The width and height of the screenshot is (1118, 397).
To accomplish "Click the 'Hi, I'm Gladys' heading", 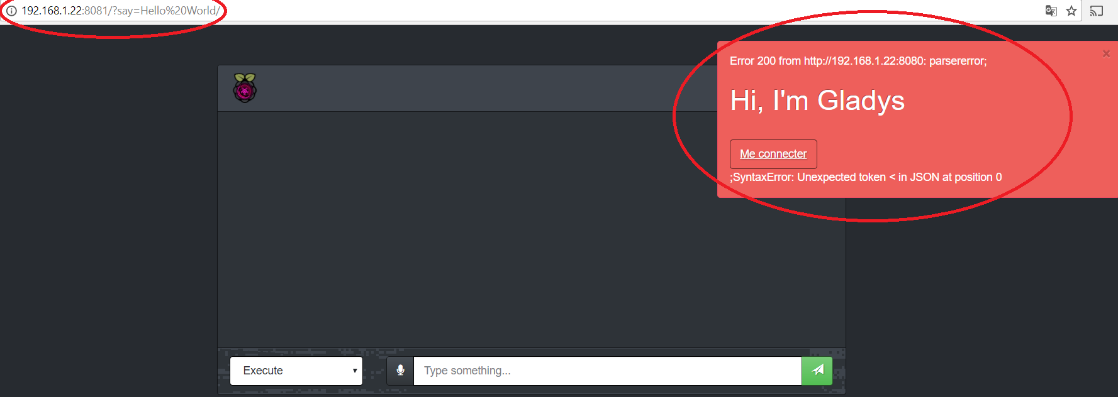I will point(817,101).
